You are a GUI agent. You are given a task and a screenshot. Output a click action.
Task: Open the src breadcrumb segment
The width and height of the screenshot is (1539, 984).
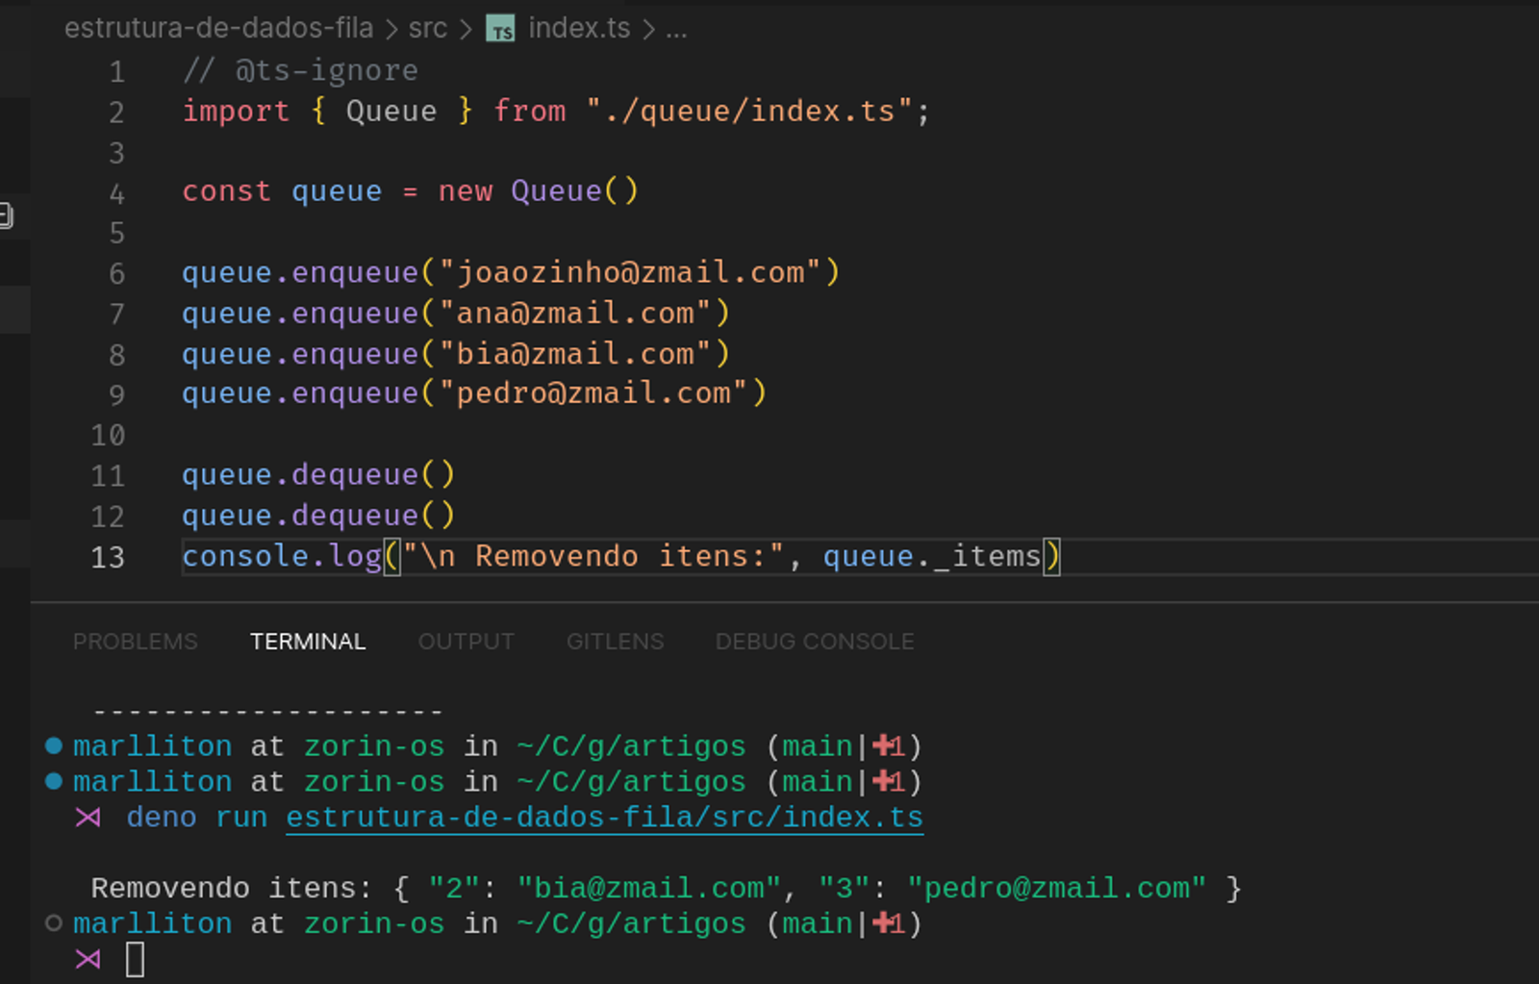pyautogui.click(x=427, y=29)
